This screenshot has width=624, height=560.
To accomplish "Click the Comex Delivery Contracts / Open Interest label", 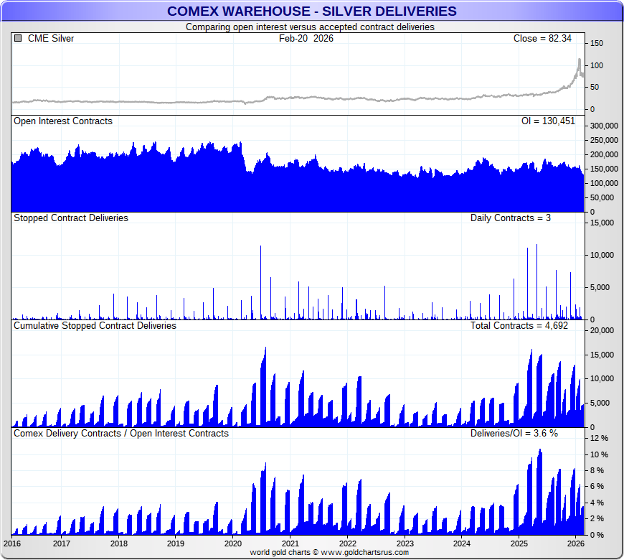I will tap(121, 433).
